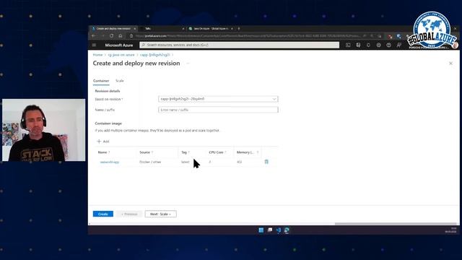The width and height of the screenshot is (462, 260).
Task: Open the chat app icon in taskbar
Action: pos(270,230)
